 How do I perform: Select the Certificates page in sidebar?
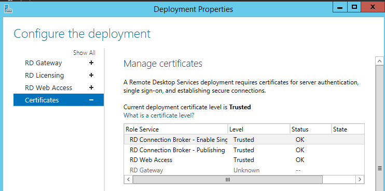pos(59,100)
